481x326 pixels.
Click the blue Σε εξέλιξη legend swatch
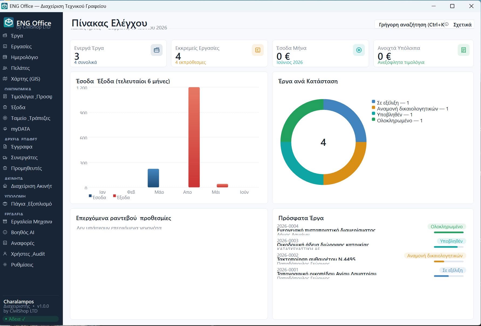(x=373, y=102)
